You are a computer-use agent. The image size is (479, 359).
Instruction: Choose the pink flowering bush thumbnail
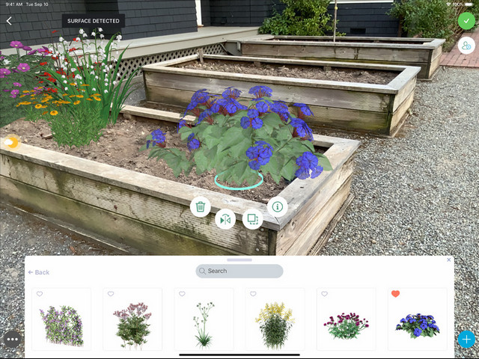point(132,319)
